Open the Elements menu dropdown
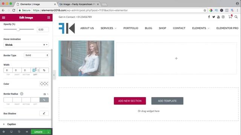 coord(201,28)
